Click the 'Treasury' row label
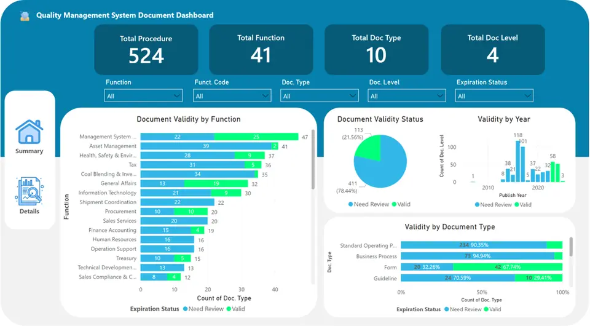Image resolution: width=590 pixels, height=326 pixels. click(126, 258)
